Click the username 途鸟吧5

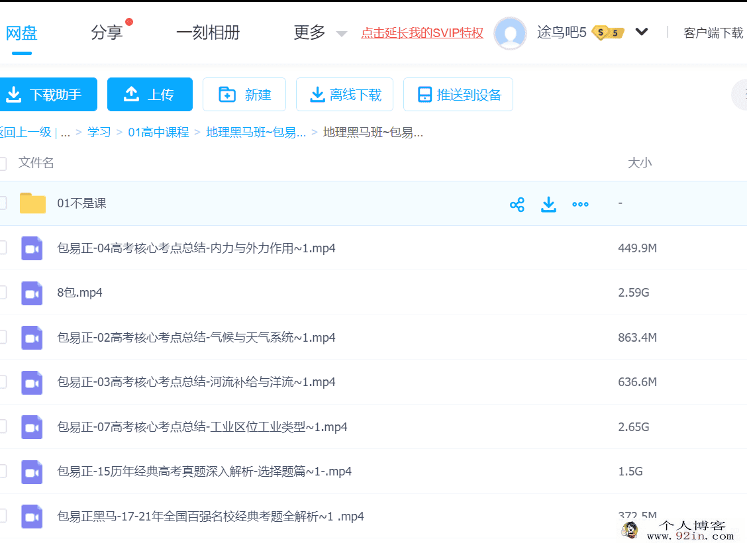click(562, 32)
